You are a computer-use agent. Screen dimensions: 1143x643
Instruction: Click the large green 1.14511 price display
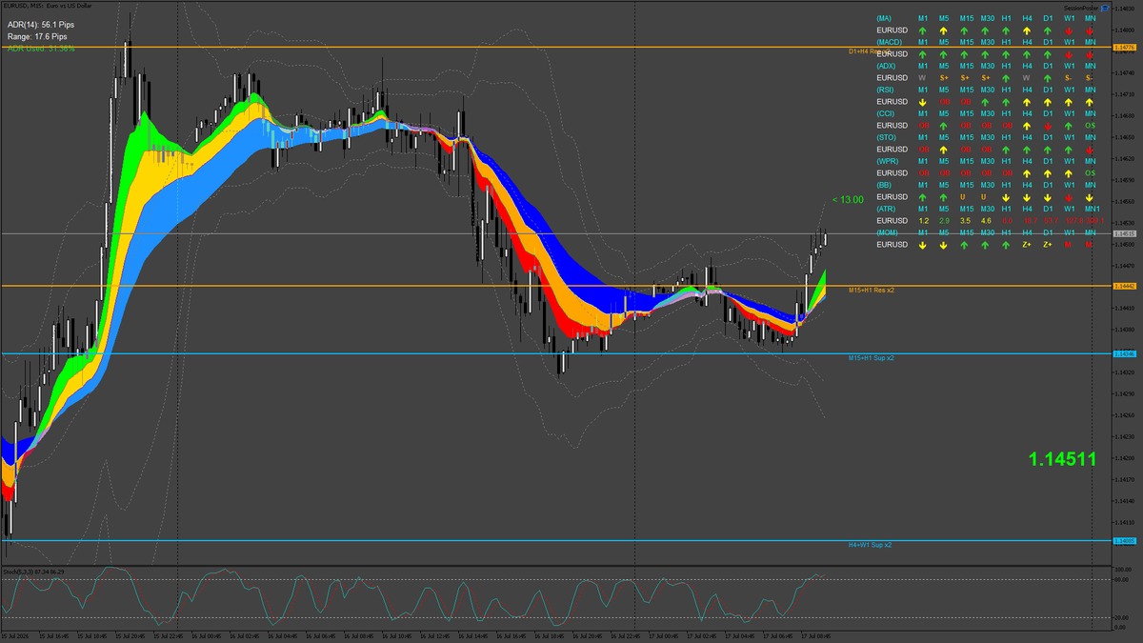click(x=1062, y=459)
